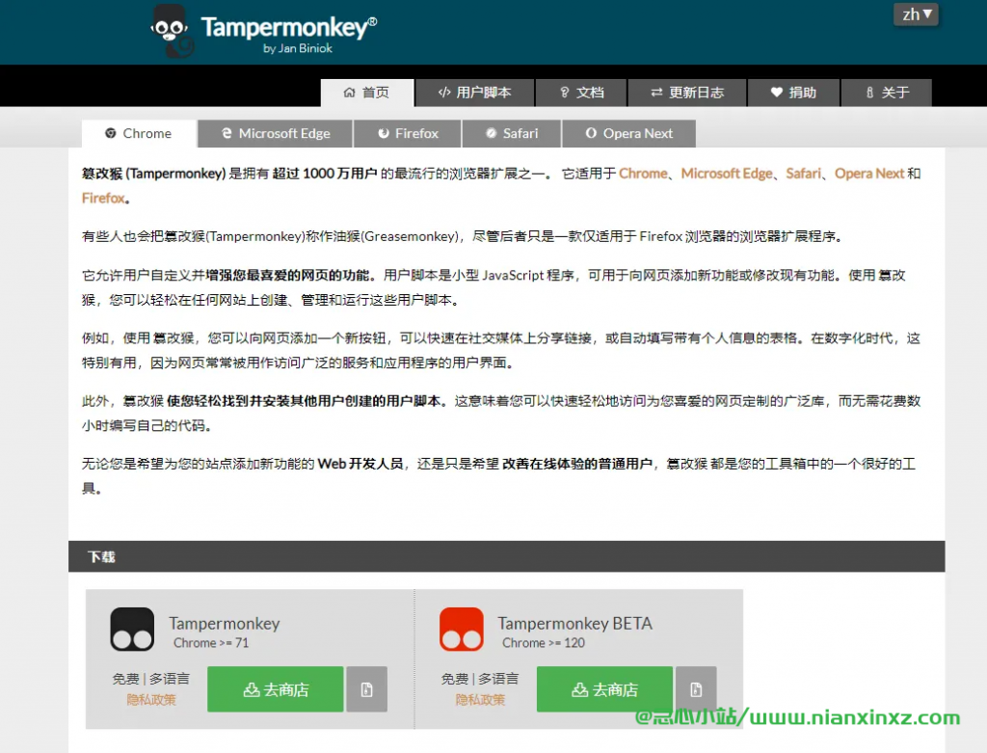Follow the orange Safari link in paragraph
987x753 pixels.
click(803, 174)
